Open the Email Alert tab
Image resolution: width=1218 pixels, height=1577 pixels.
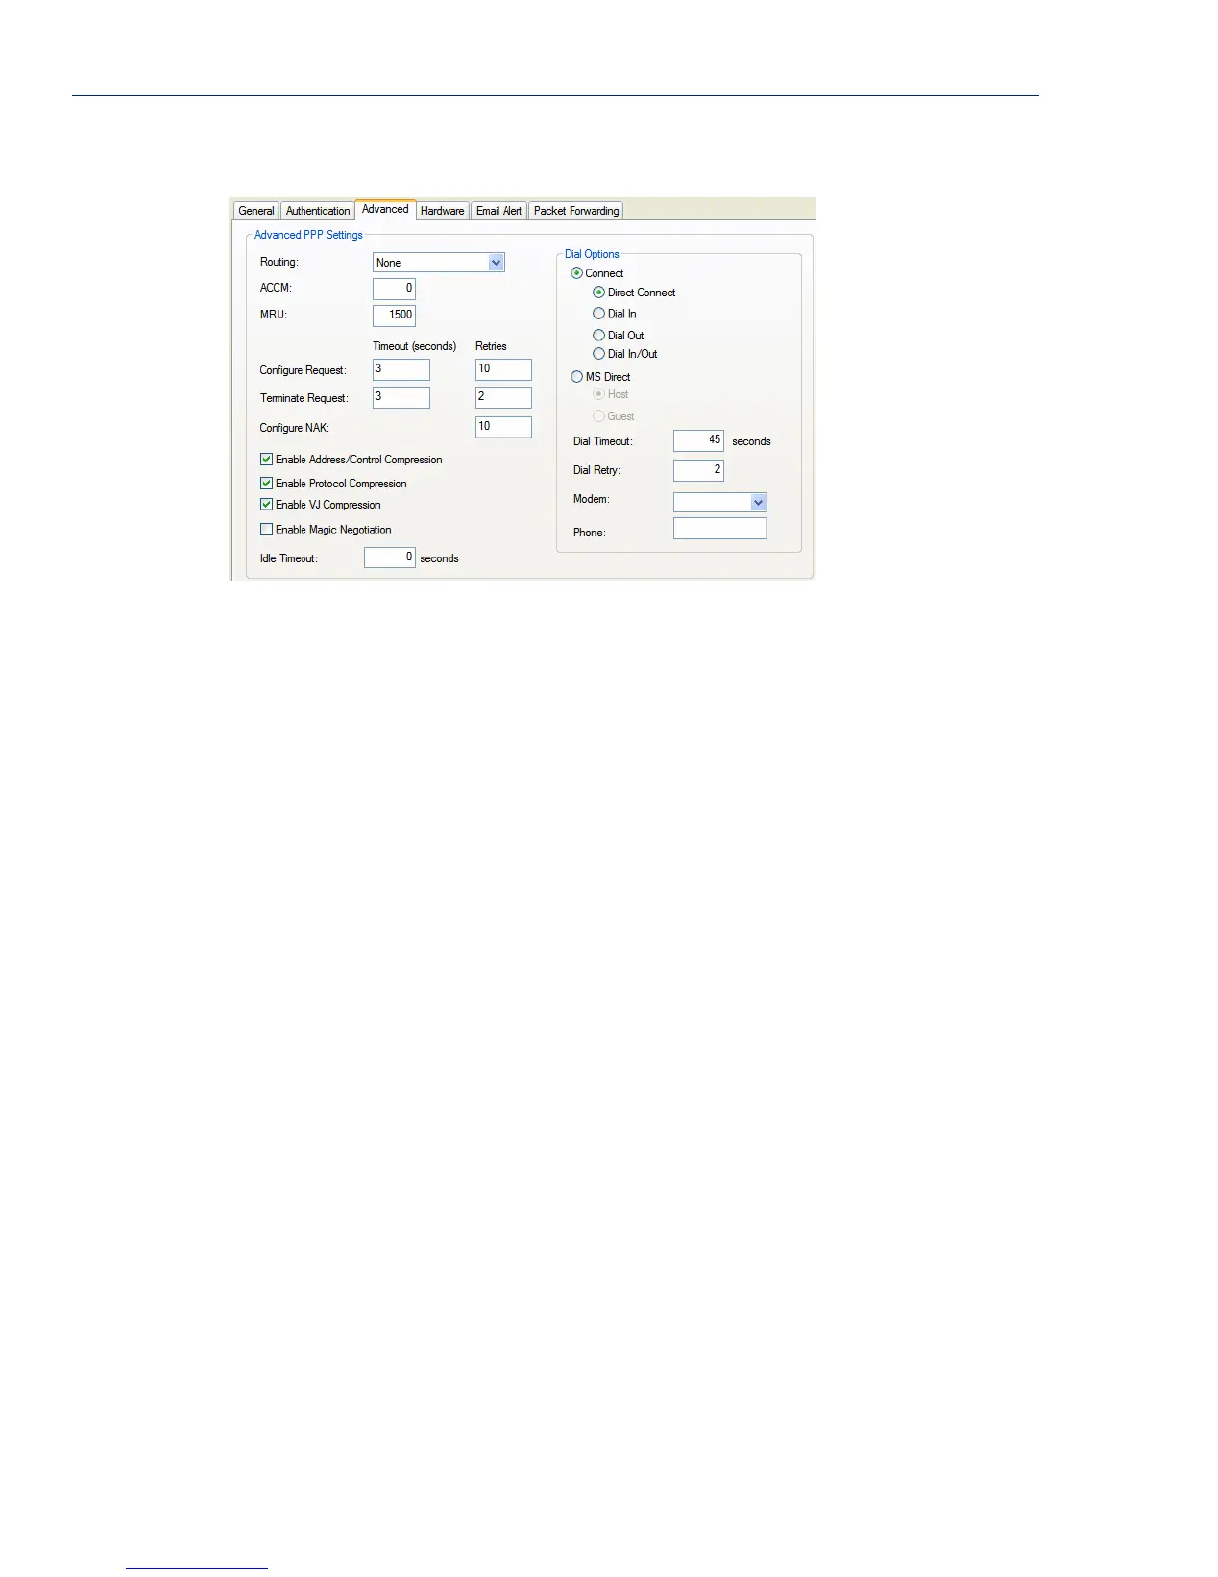(499, 211)
